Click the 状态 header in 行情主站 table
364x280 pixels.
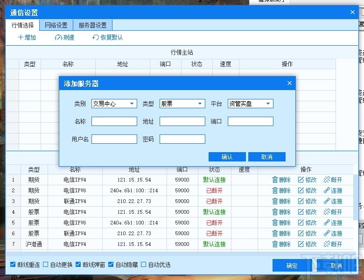click(x=196, y=64)
